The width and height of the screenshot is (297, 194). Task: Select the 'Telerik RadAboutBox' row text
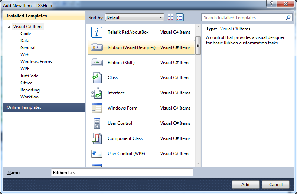[x=128, y=32]
